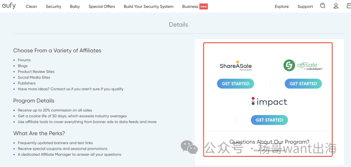Click the CJ affiliate by Conversant logo
351x167 pixels.
(303, 65)
